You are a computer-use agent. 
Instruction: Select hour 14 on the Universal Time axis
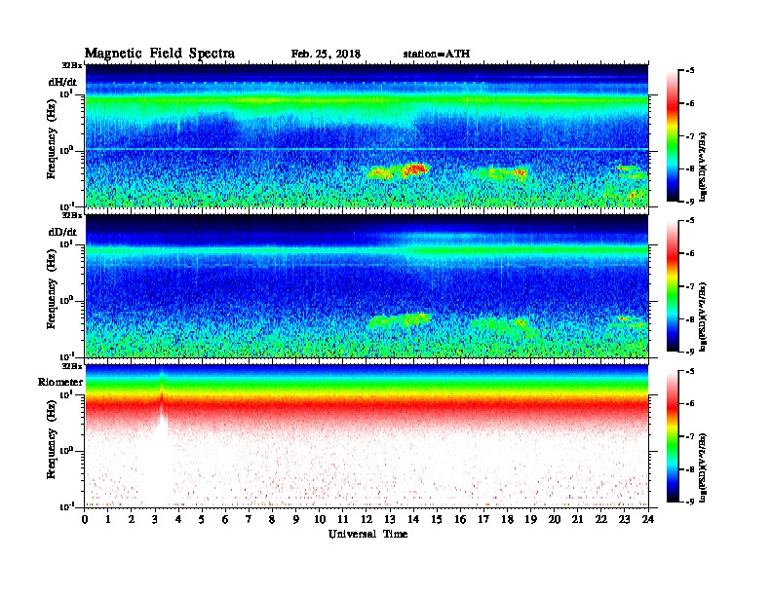click(413, 520)
